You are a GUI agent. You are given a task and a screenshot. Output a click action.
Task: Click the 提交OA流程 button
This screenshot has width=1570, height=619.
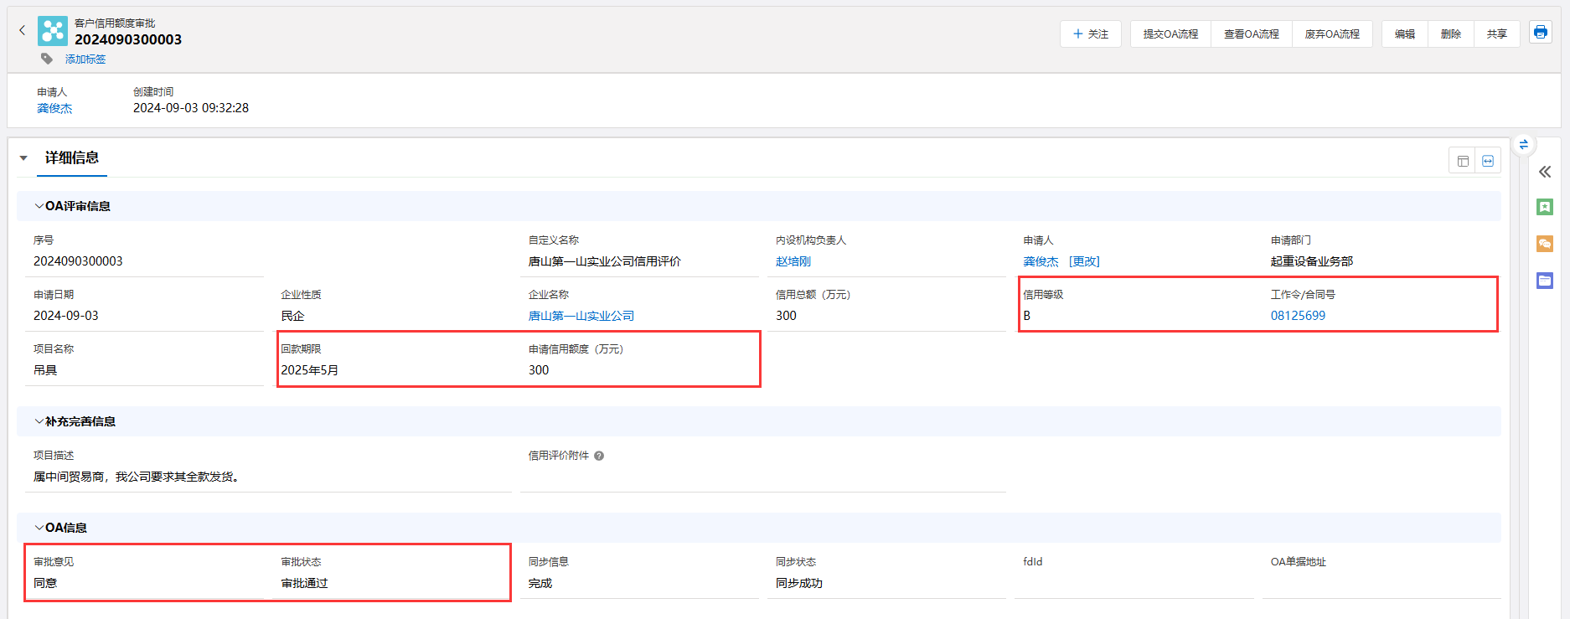[1170, 34]
